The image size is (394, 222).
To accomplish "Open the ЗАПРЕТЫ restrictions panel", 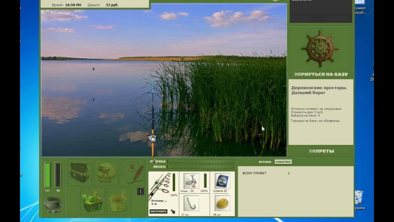I will (x=321, y=151).
